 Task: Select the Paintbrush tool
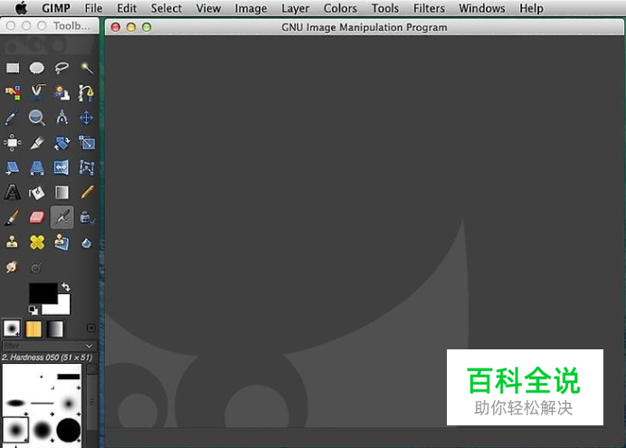pos(12,217)
